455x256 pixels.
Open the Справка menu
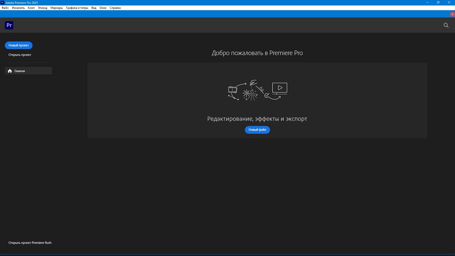115,8
